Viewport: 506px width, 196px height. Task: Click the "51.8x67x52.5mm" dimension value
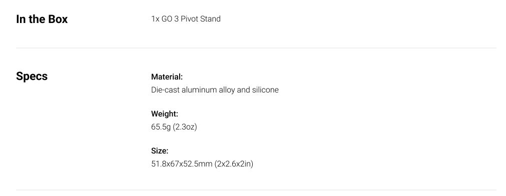(182, 164)
